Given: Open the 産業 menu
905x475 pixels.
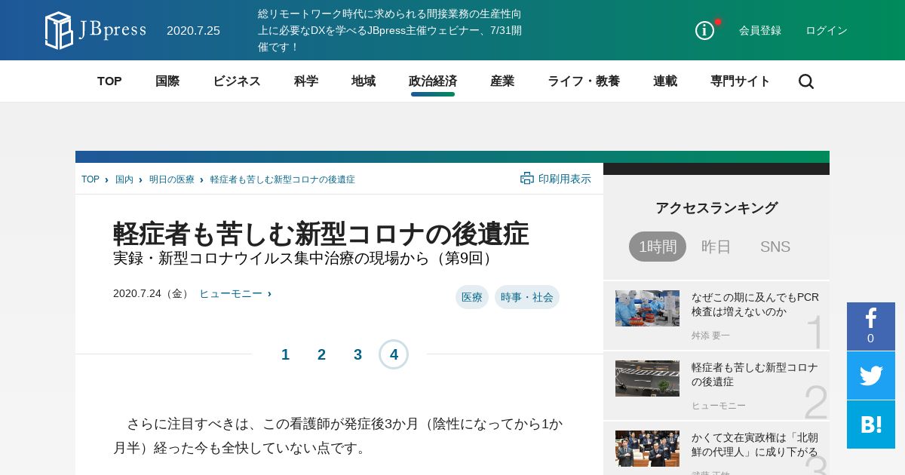Looking at the screenshot, I should point(502,81).
